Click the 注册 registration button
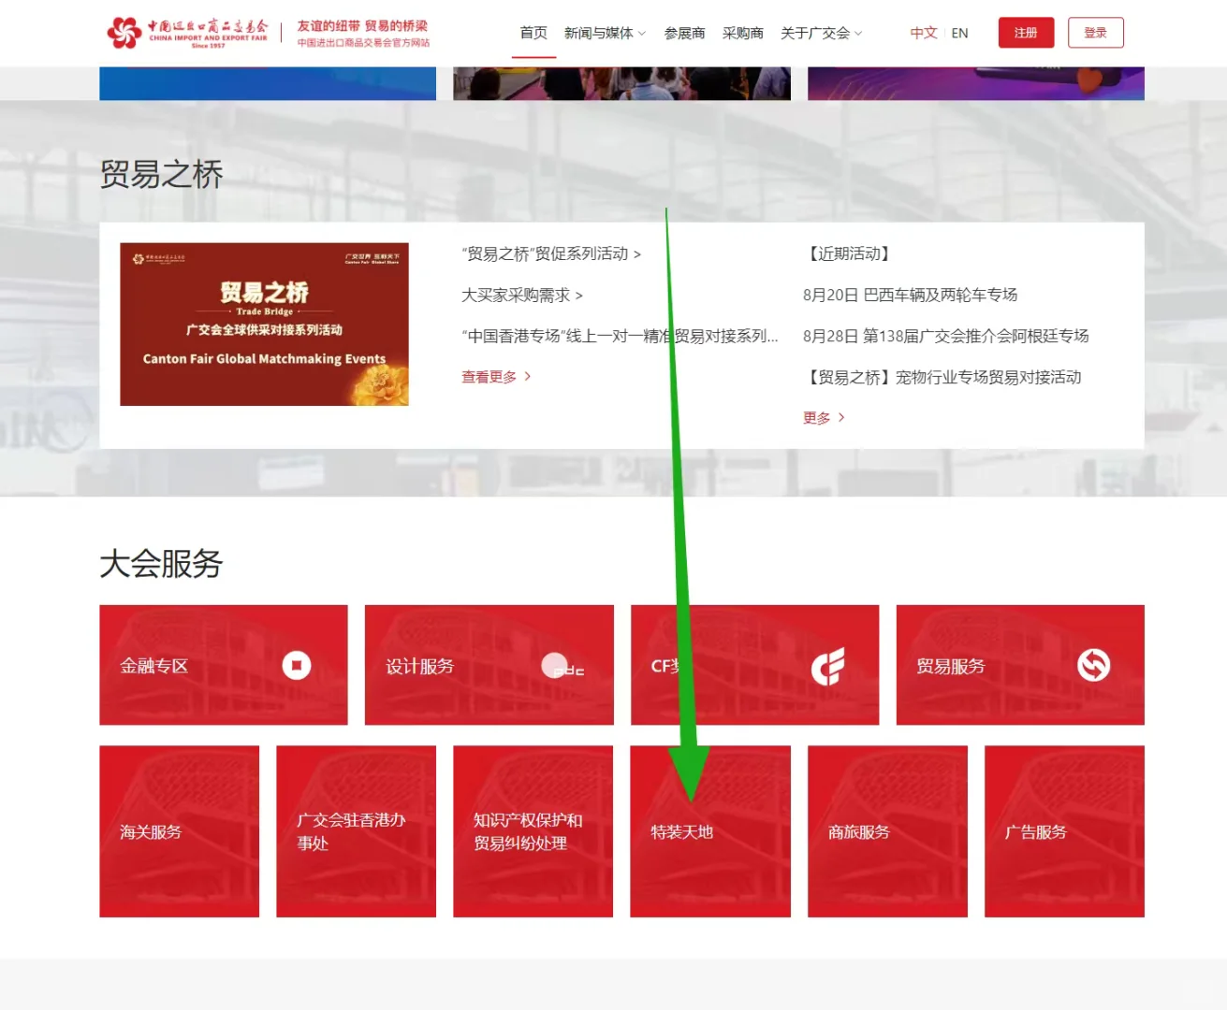The image size is (1227, 1010). point(1026,31)
